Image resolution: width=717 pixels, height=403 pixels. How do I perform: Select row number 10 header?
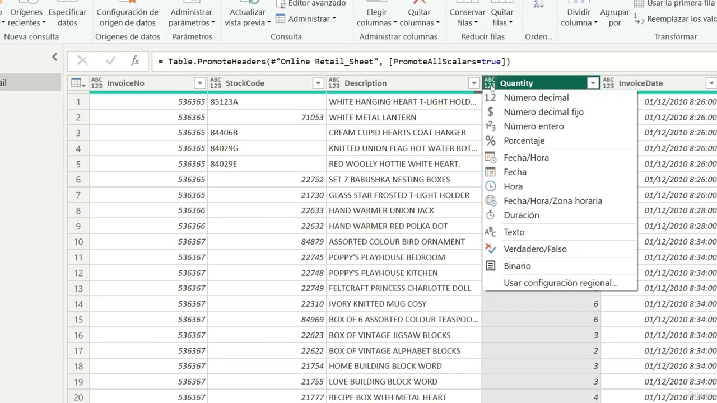click(78, 242)
